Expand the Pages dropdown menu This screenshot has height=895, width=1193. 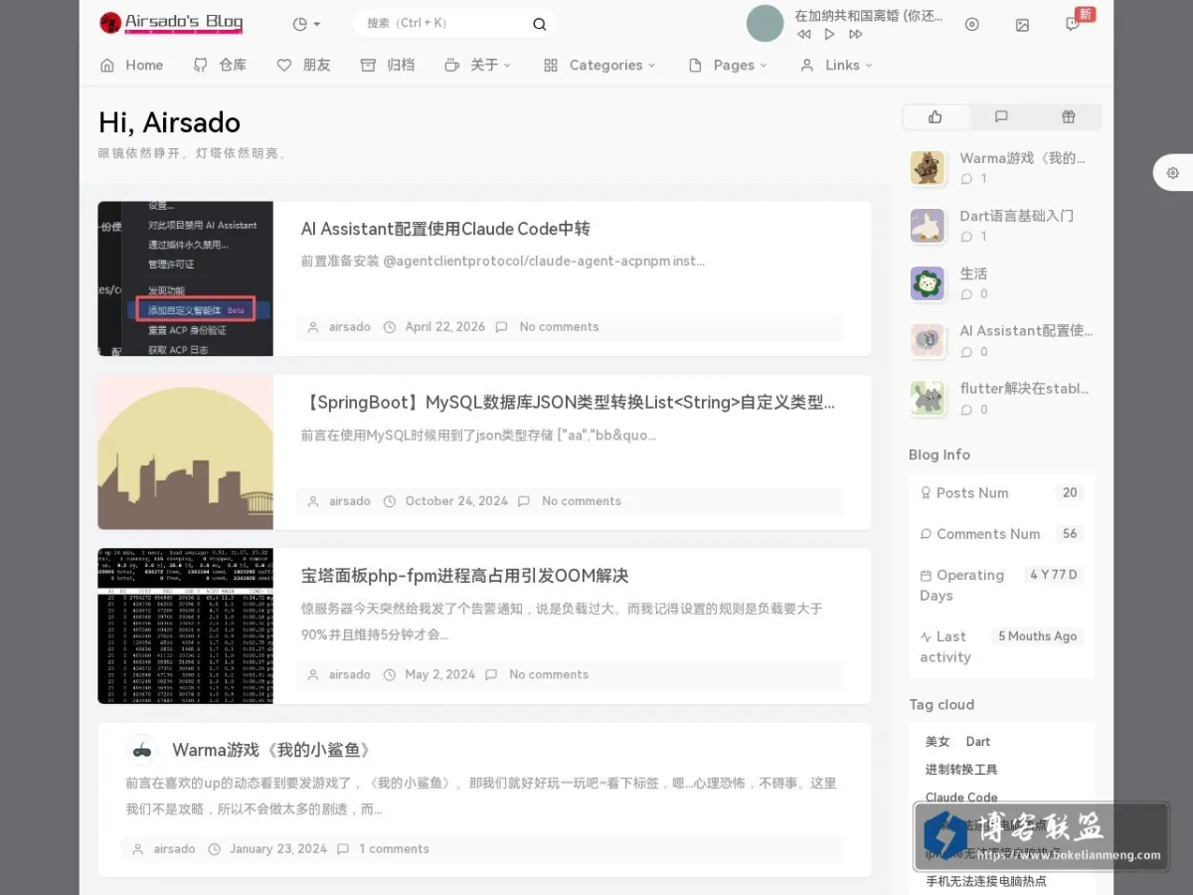tap(728, 65)
